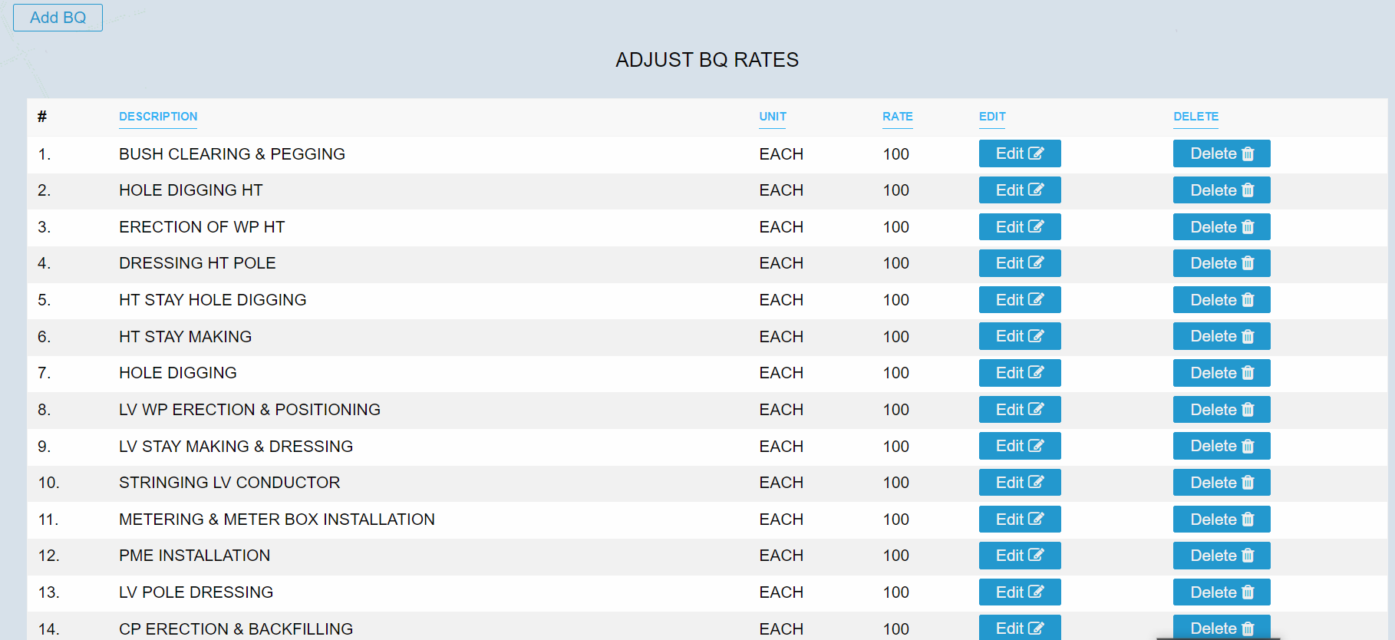Screen dimensions: 1395x640
Task: Edit LV WP ERECTION & POSITIONING
Action: pyautogui.click(x=1020, y=410)
